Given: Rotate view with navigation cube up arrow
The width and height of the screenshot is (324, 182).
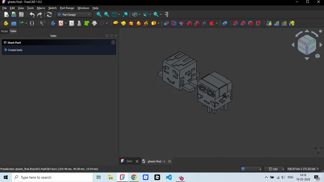Looking at the screenshot, I should (x=307, y=31).
